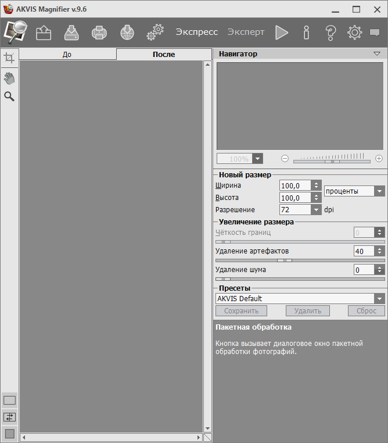Click the navigator preview area

click(x=300, y=106)
